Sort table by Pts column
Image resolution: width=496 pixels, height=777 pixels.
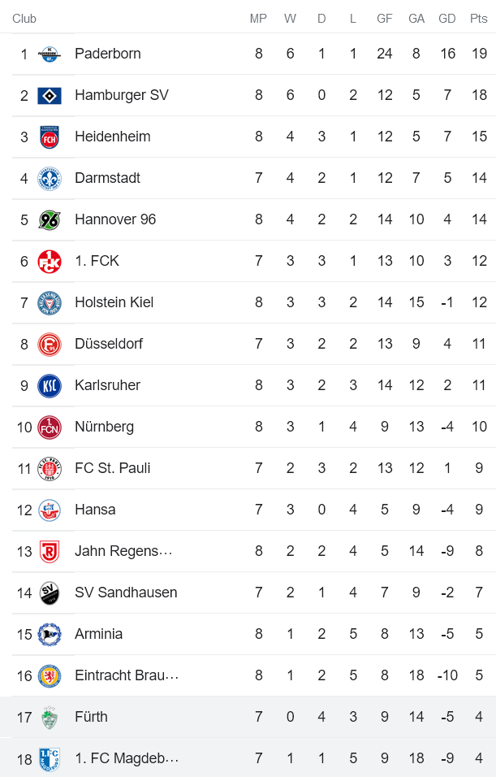[478, 18]
